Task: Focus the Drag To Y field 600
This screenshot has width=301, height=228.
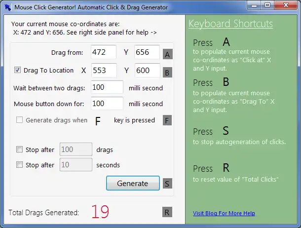Action: click(x=148, y=71)
